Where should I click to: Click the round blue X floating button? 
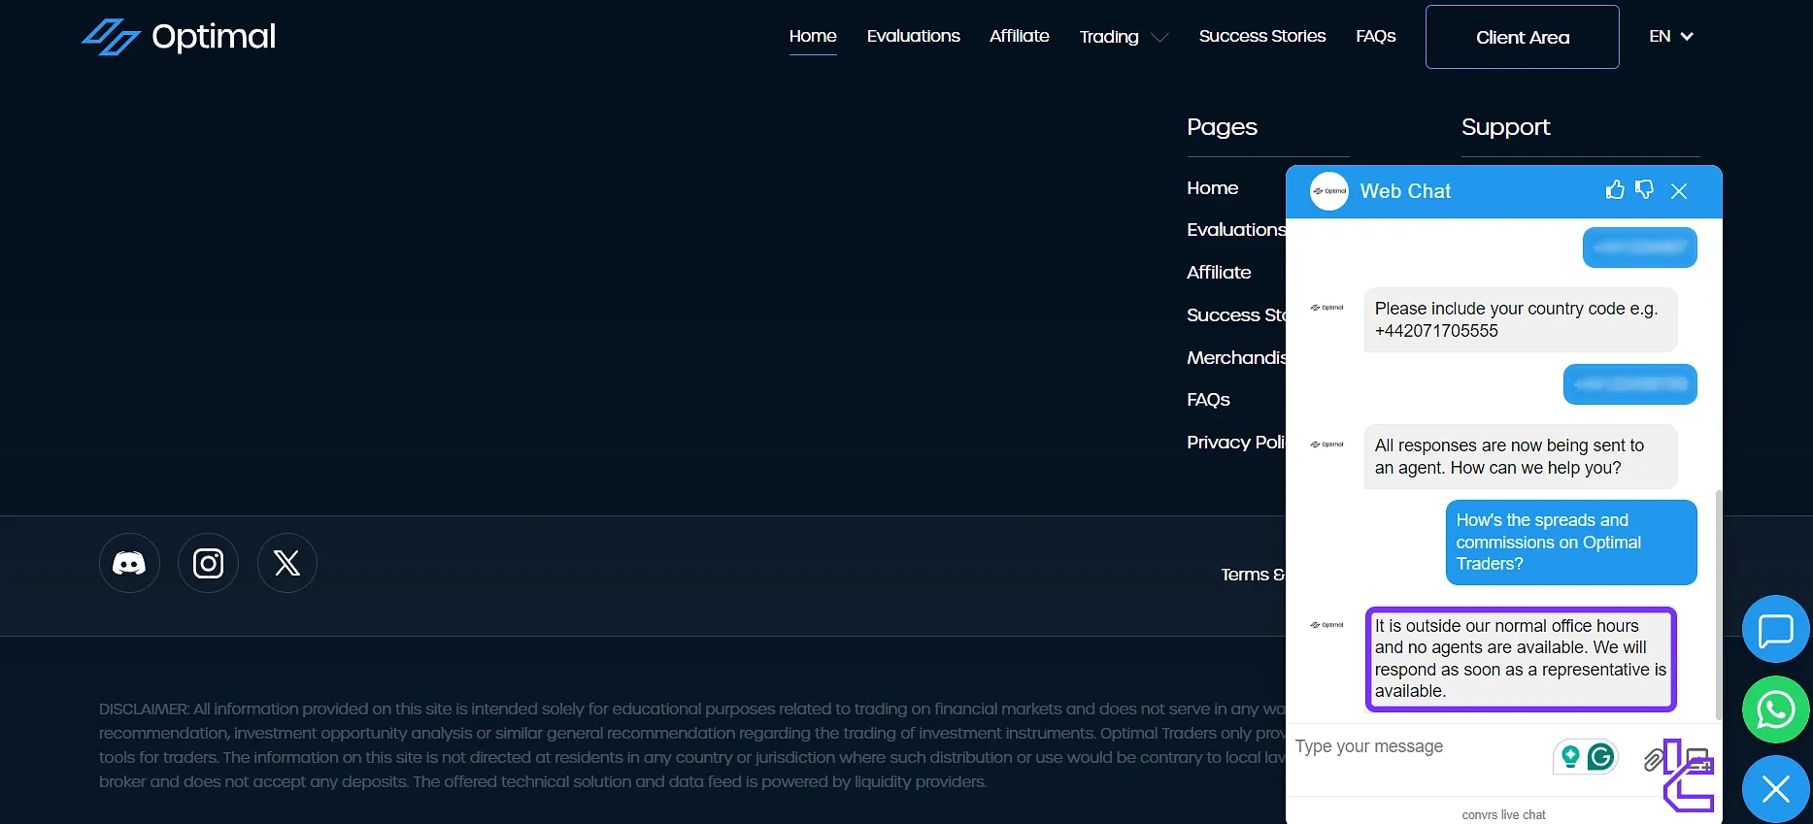[x=1776, y=789]
